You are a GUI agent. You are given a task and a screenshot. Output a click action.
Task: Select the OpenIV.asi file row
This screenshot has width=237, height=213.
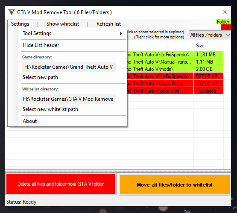(x=176, y=84)
